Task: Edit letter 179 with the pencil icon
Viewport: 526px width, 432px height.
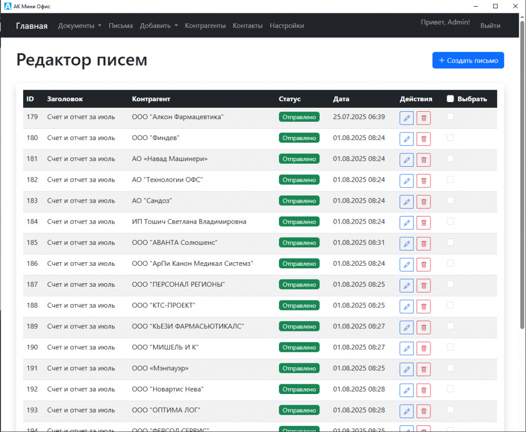Action: click(x=406, y=118)
